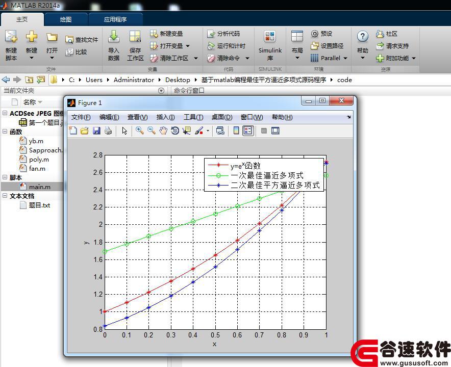
Task: Switch to the 应用程序 (Apps) tab
Action: (115, 19)
